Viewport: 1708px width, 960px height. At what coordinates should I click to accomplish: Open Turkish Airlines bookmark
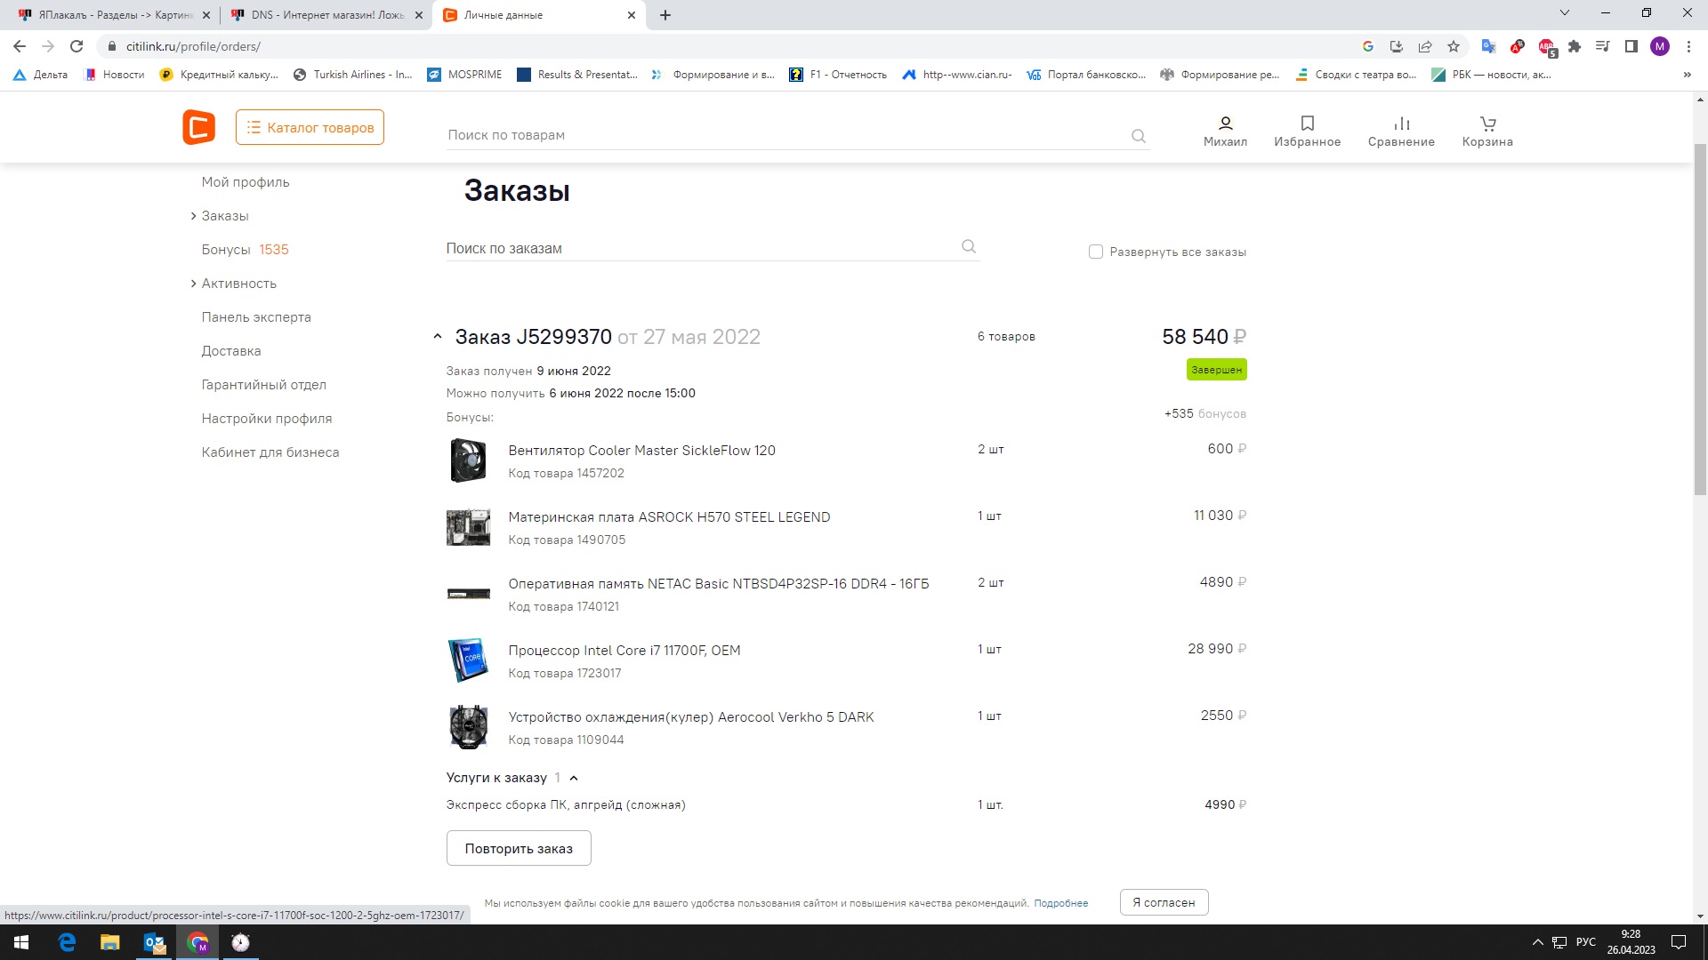[x=352, y=75]
